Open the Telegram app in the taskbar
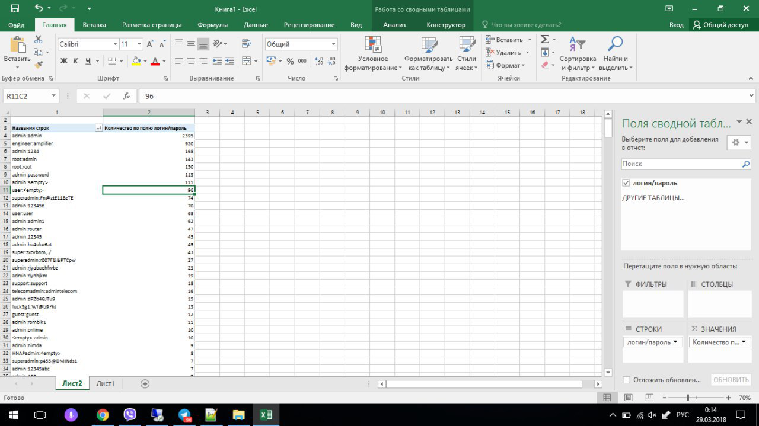The height and width of the screenshot is (426, 759). coord(185,415)
